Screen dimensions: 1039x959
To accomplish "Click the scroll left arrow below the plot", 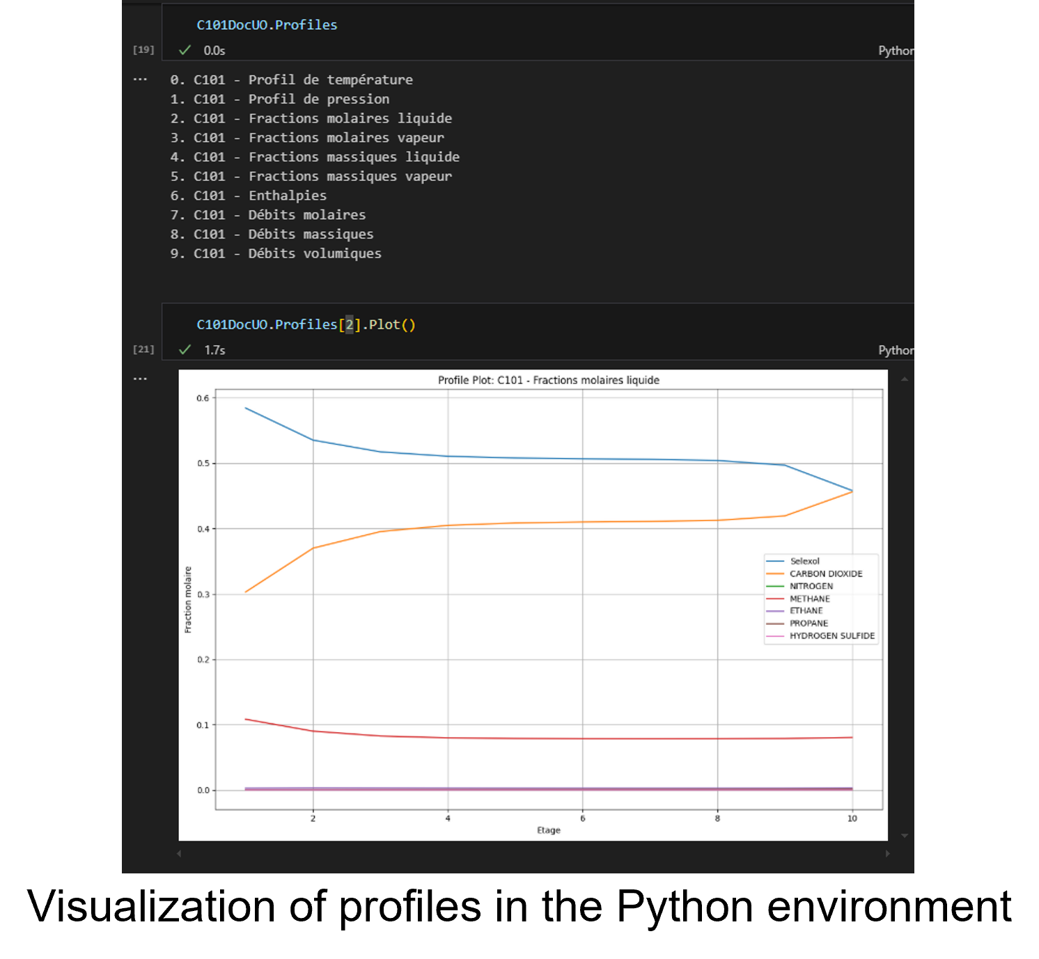I will pyautogui.click(x=180, y=853).
